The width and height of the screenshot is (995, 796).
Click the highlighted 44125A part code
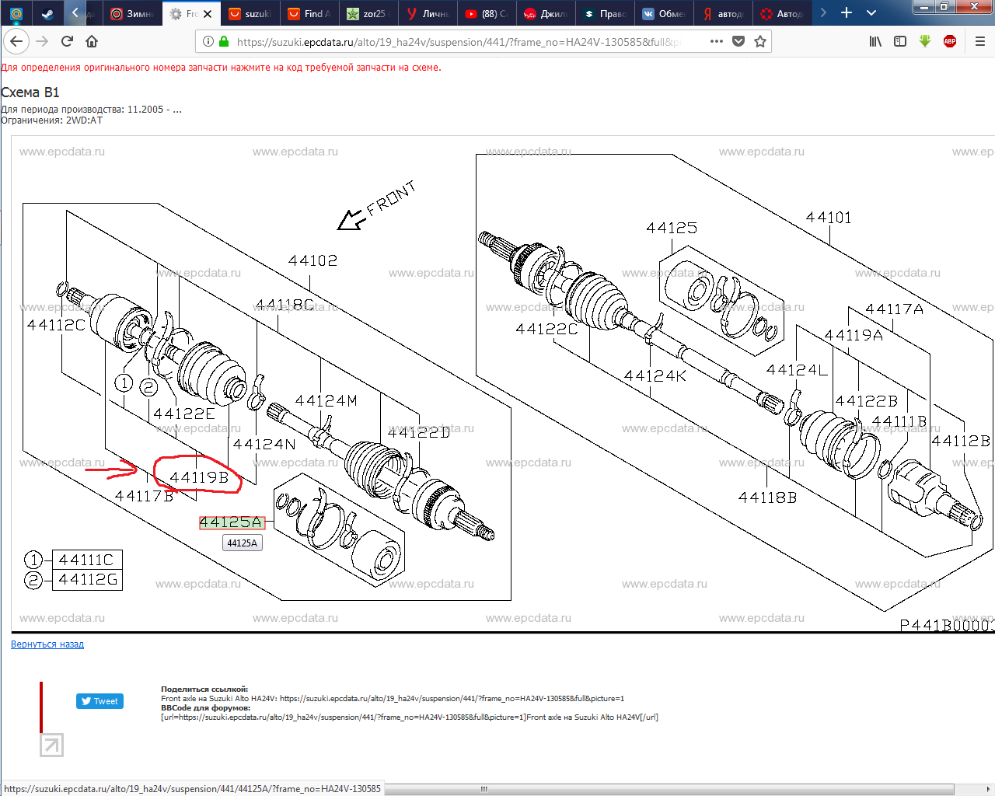tap(231, 522)
